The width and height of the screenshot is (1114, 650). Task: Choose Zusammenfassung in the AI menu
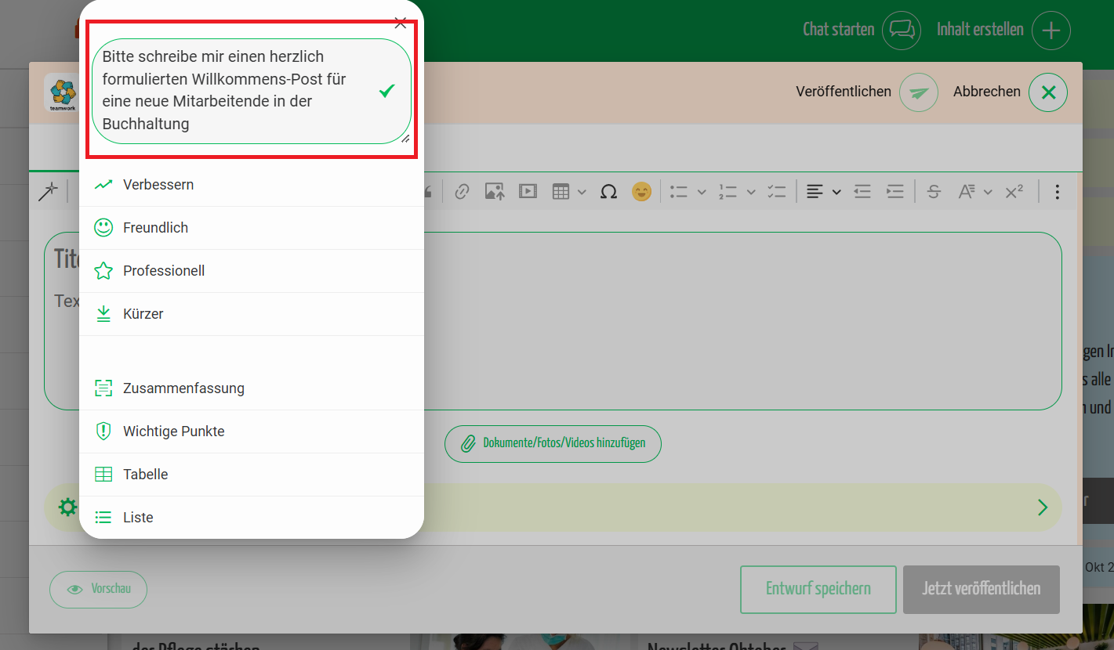point(183,388)
